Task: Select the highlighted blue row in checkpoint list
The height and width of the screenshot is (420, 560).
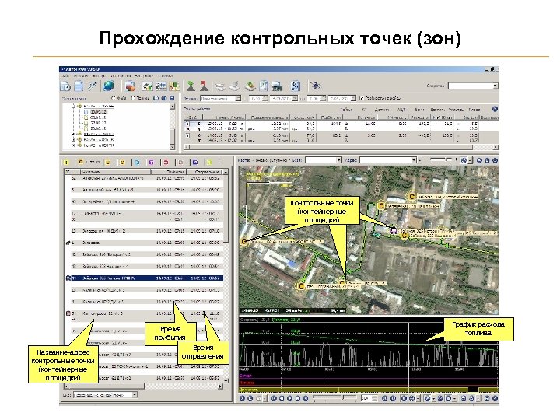Action: pos(145,278)
